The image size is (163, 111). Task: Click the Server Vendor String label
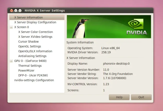(82, 74)
